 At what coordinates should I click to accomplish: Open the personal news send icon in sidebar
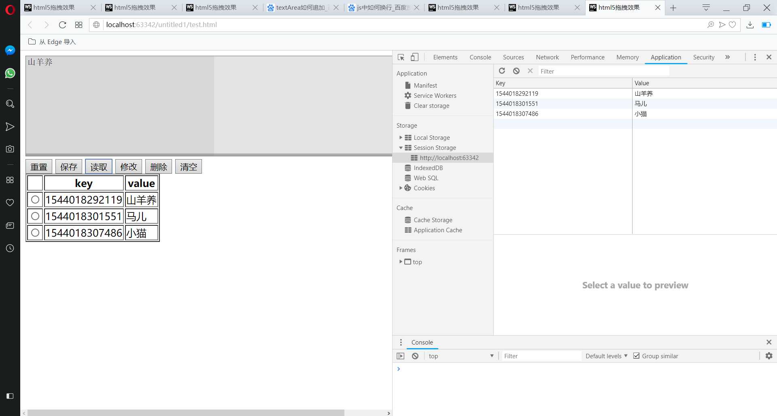(x=10, y=127)
